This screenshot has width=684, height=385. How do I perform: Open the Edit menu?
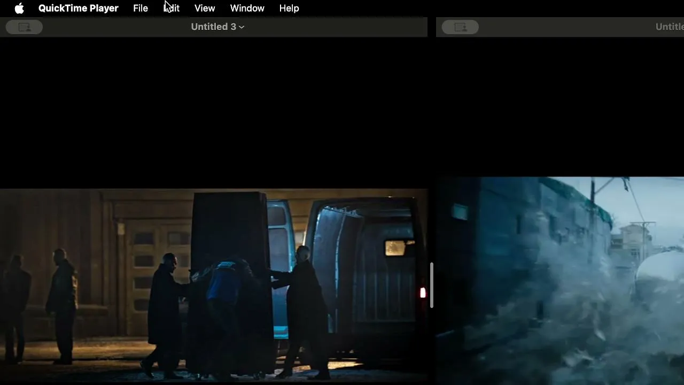172,9
